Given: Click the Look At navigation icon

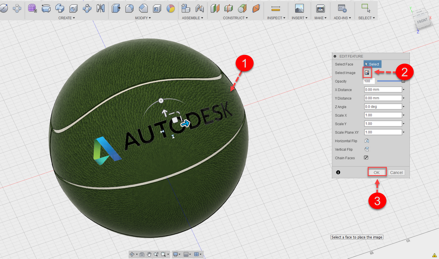Looking at the screenshot, I should pyautogui.click(x=142, y=255).
